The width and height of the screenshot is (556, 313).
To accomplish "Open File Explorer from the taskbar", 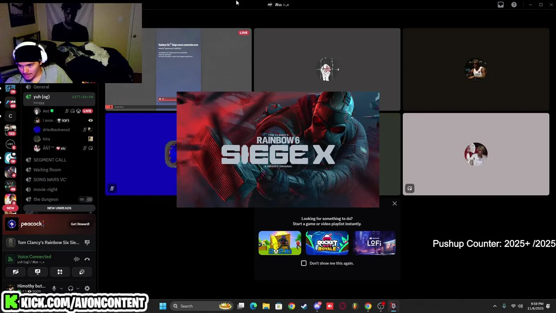I will coord(266,306).
